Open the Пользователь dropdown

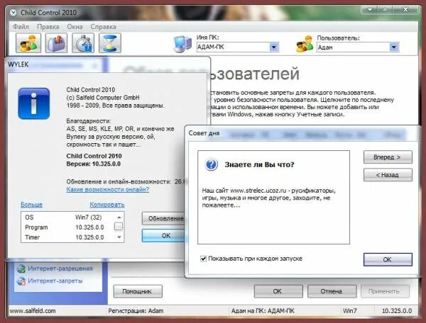pyautogui.click(x=394, y=47)
